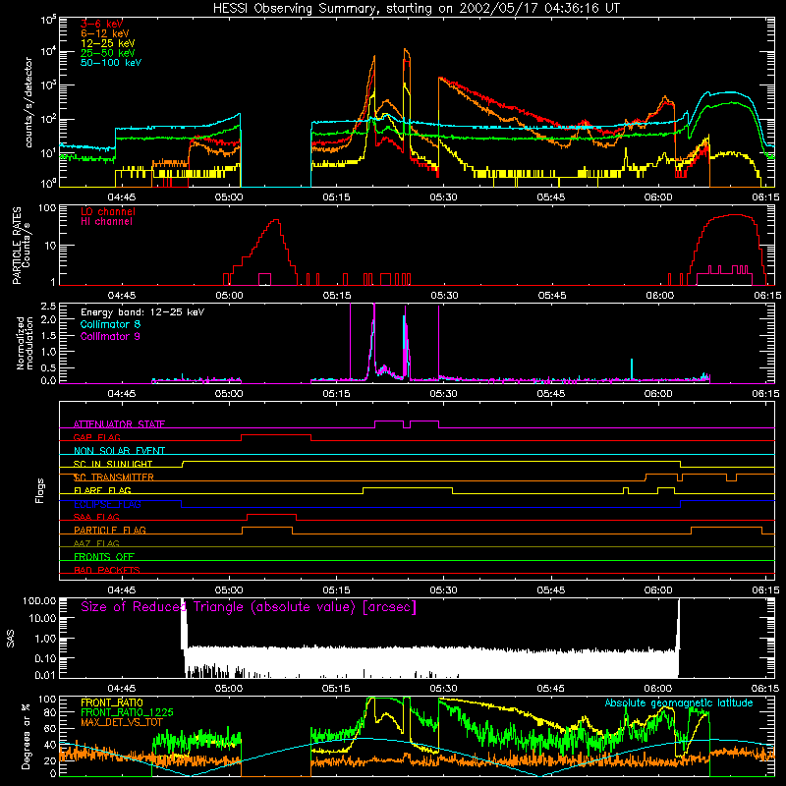Click the A47_FLAG label
The height and width of the screenshot is (786, 786).
(x=96, y=544)
